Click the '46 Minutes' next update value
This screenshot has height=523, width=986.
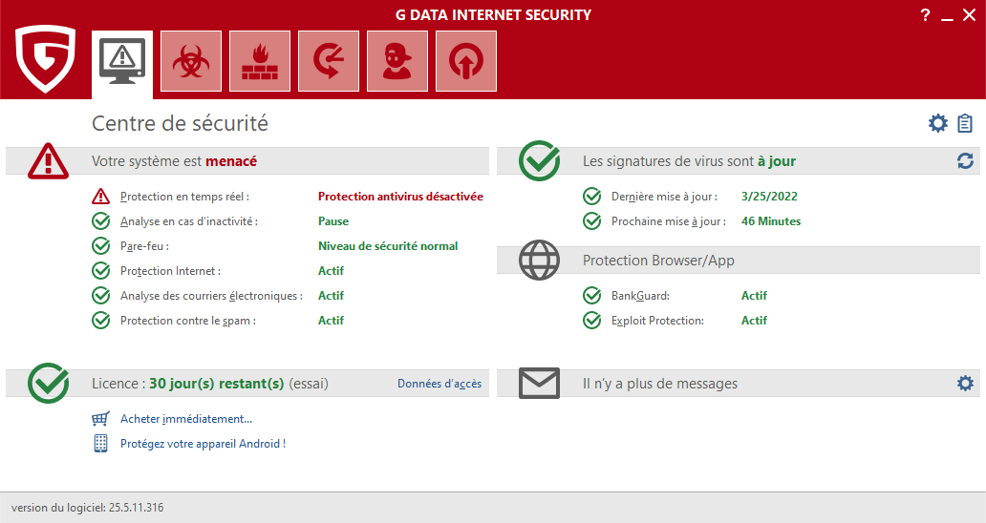click(x=771, y=221)
